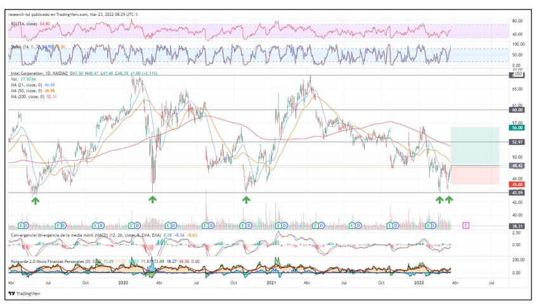The width and height of the screenshot is (539, 306).
Task: Select the earnings E marker after the 2022 label
Action: tap(429, 226)
